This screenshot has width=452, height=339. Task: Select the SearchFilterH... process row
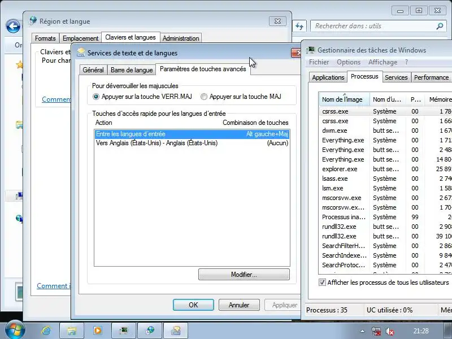[386, 246]
